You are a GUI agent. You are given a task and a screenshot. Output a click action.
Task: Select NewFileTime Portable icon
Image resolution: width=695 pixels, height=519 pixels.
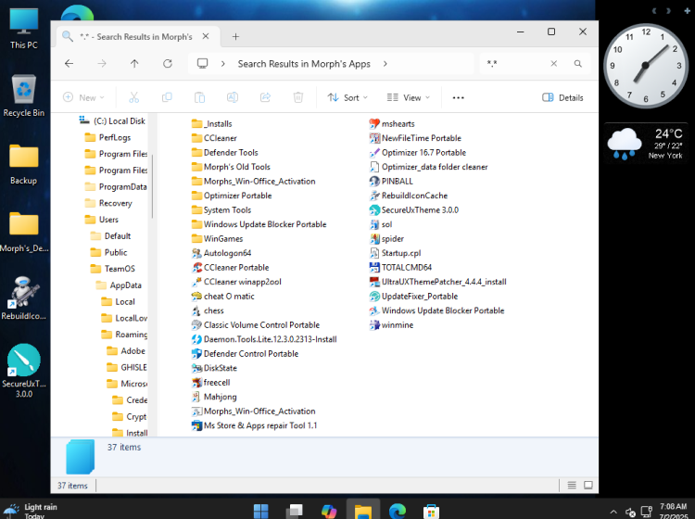coord(374,138)
